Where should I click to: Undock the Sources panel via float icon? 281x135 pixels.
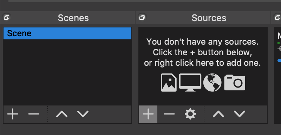[x=142, y=18]
